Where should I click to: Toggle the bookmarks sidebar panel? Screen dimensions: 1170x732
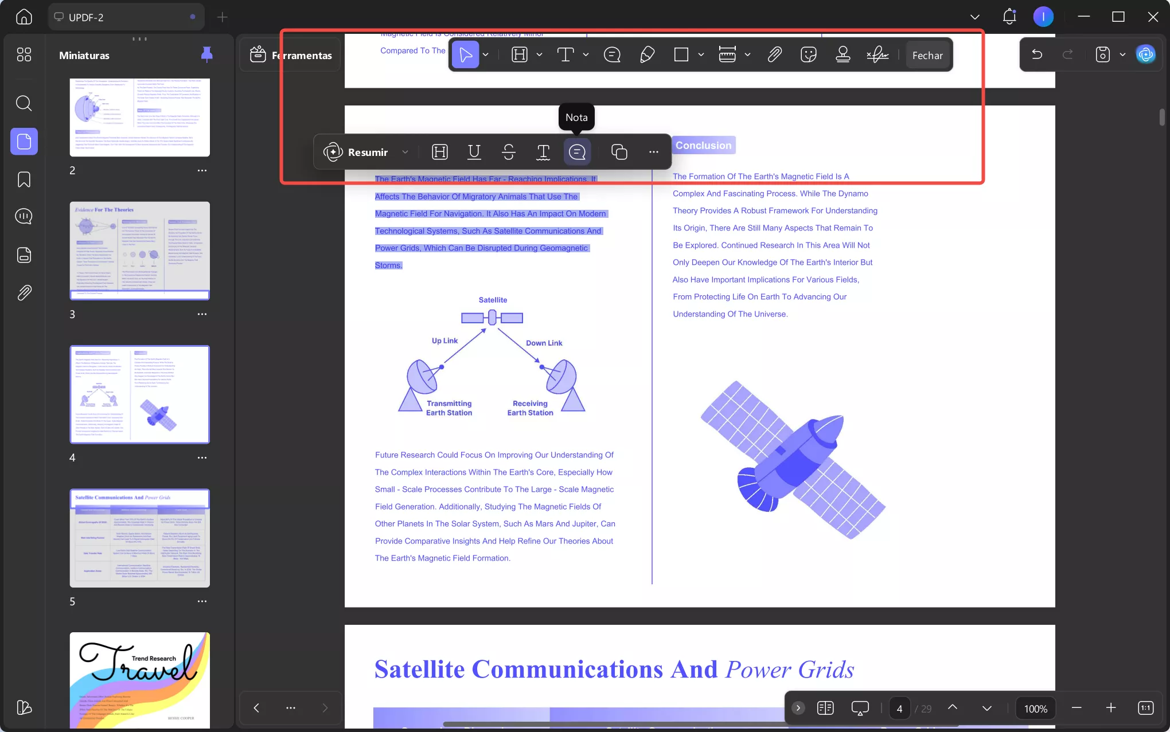coord(24,179)
